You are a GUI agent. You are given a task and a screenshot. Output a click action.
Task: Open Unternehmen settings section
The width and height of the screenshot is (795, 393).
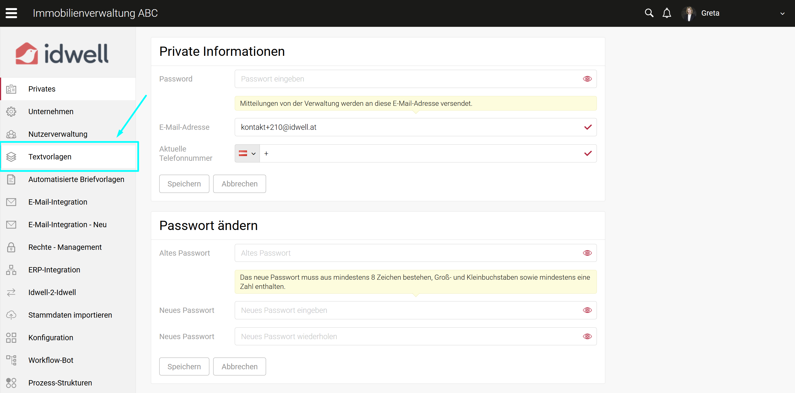pos(68,112)
